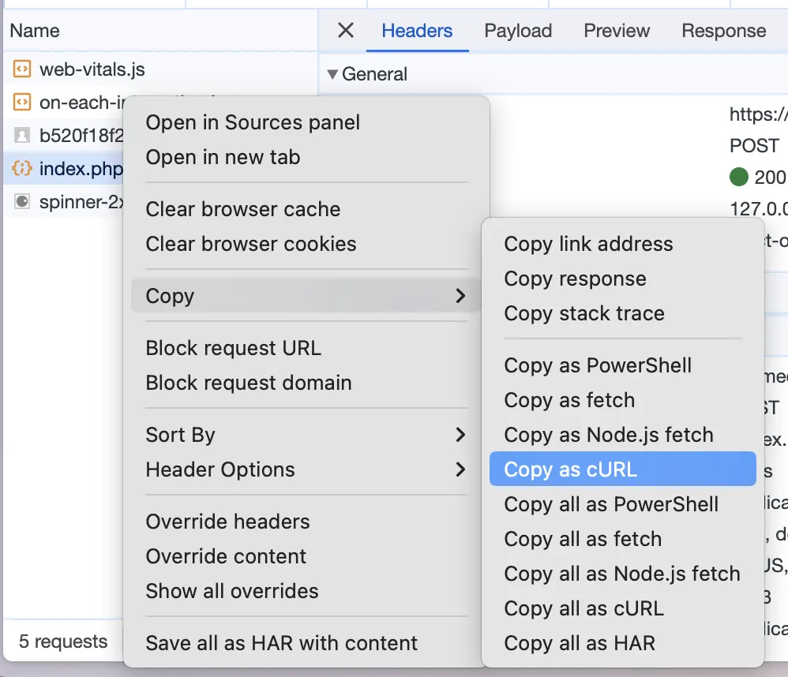Viewport: 788px width, 677px height.
Task: Switch to the Preview tab
Action: click(x=617, y=31)
